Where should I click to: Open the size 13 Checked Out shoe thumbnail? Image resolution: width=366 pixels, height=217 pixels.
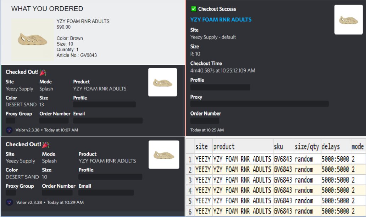162,82
